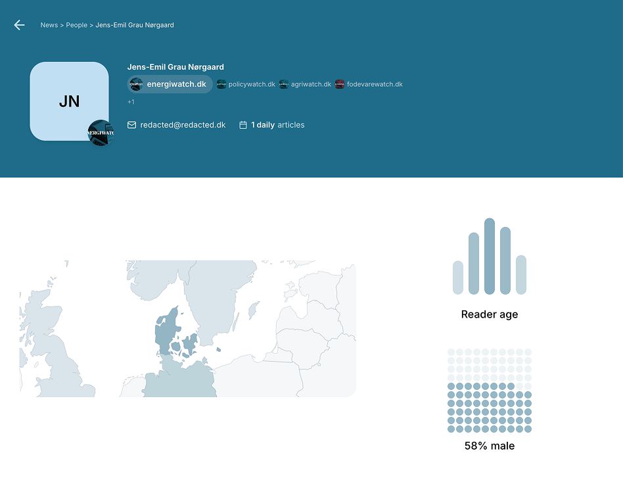Click the 58% male label
This screenshot has height=480, width=623.
click(x=490, y=446)
